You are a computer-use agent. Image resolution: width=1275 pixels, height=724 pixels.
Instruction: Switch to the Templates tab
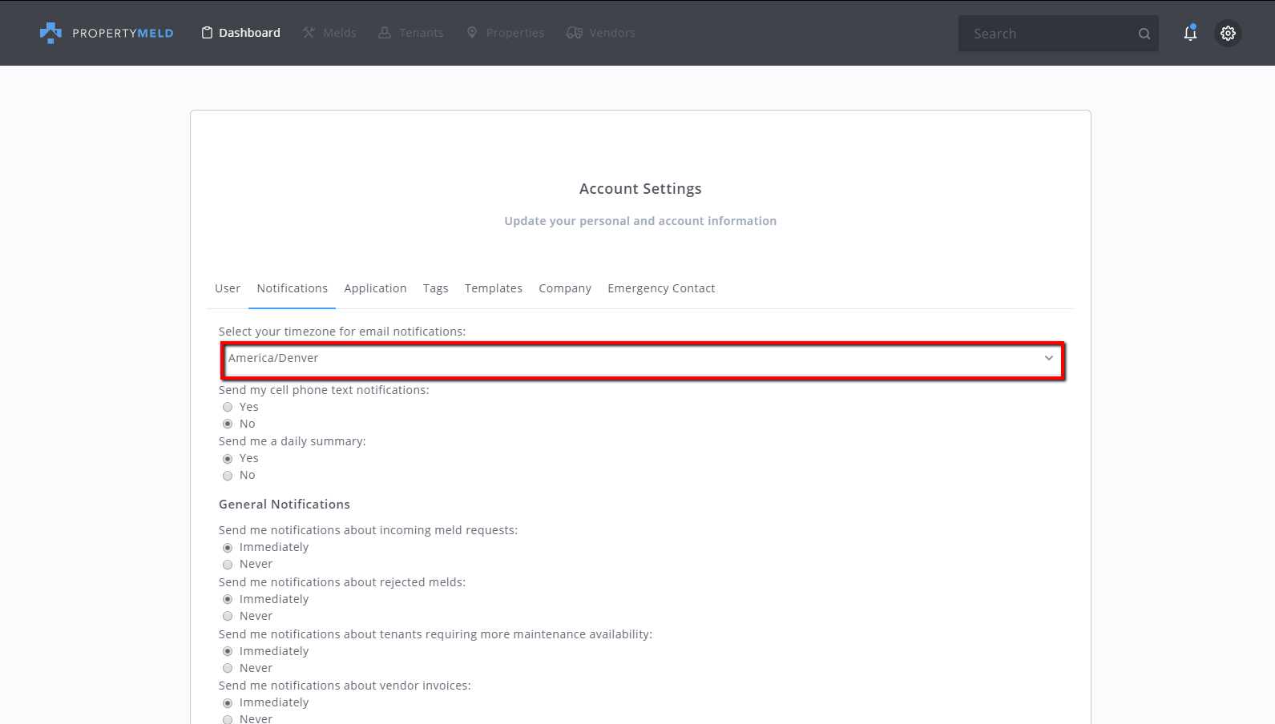pyautogui.click(x=493, y=288)
